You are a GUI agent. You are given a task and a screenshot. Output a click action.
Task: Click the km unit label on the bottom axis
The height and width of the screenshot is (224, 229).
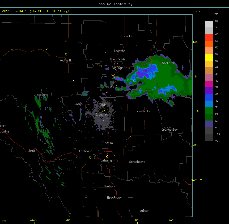click(x=4, y=221)
